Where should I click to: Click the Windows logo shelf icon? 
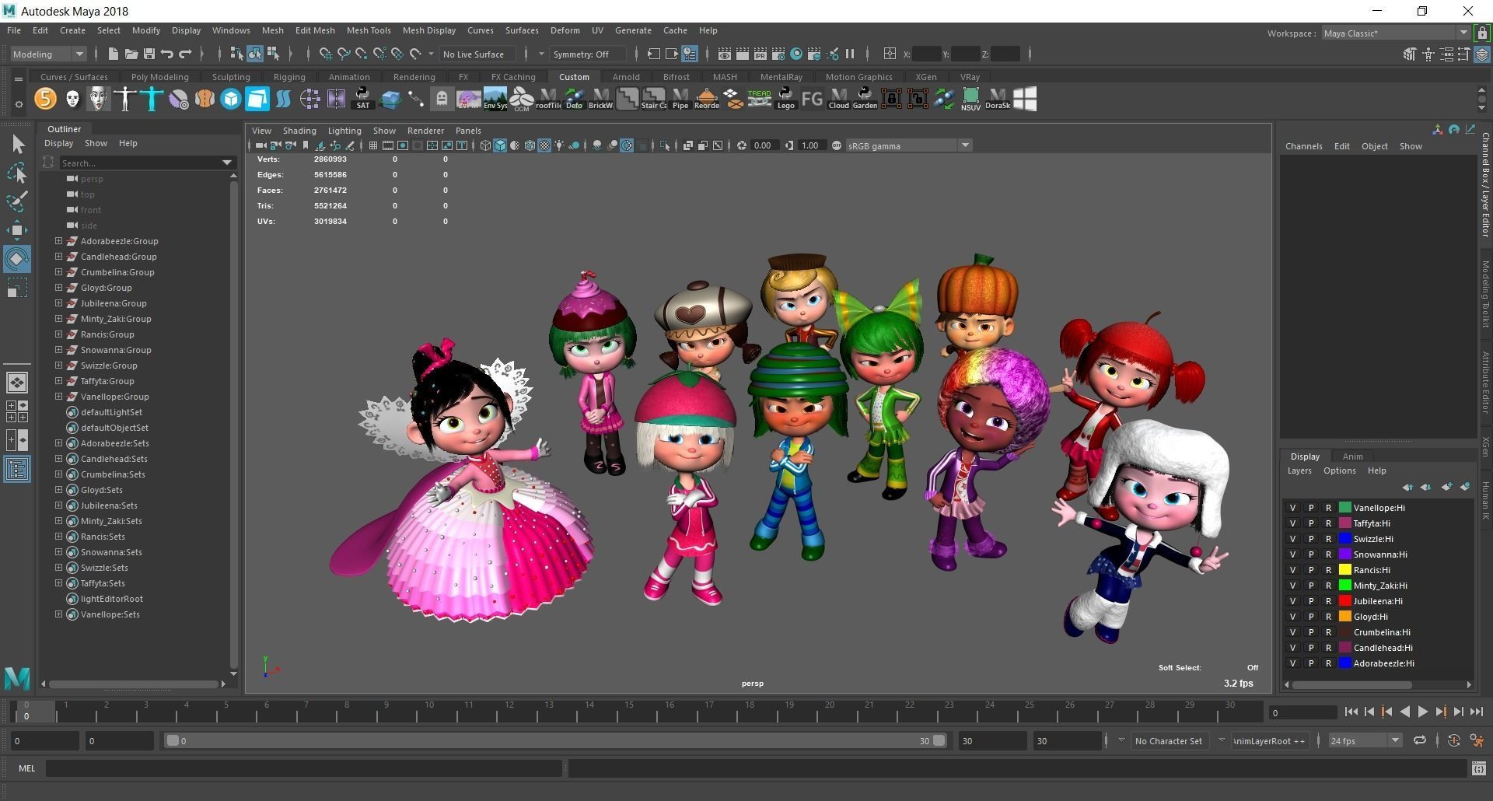coord(1024,99)
